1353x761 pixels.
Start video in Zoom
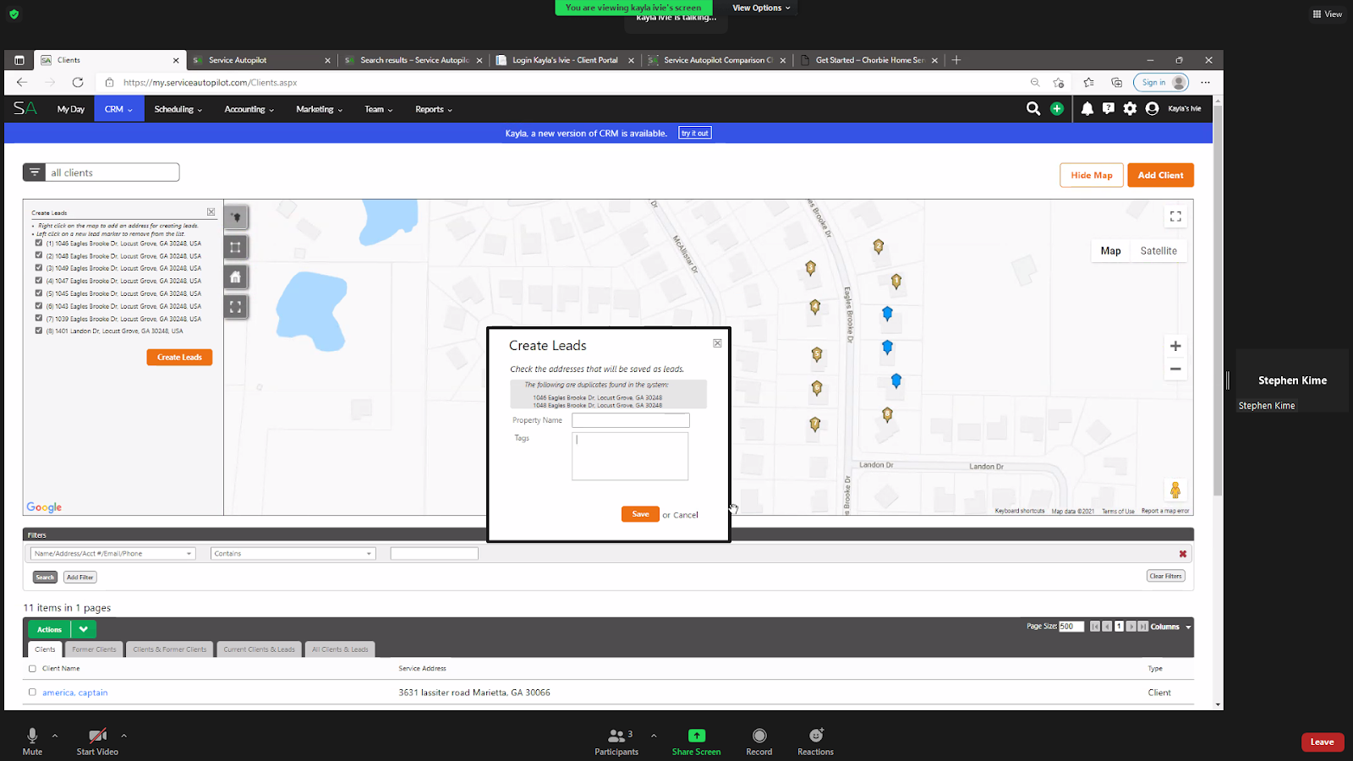coord(97,741)
